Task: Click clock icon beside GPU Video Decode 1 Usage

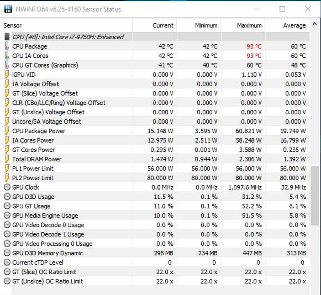Action: tap(7, 234)
